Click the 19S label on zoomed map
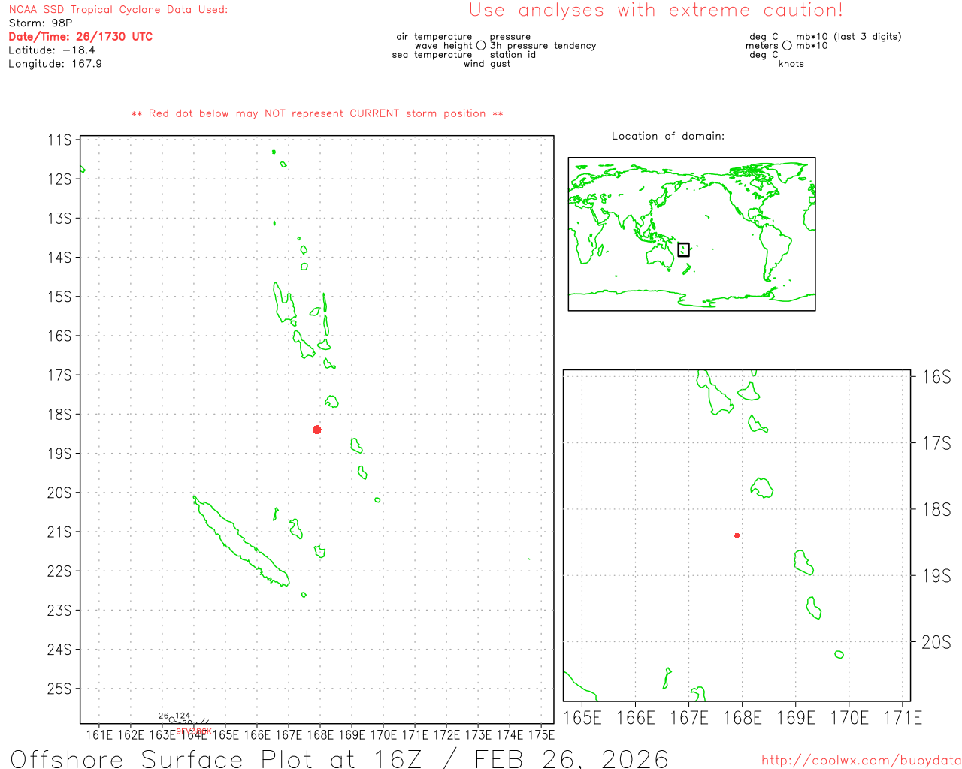This screenshot has width=962, height=769. click(x=936, y=576)
